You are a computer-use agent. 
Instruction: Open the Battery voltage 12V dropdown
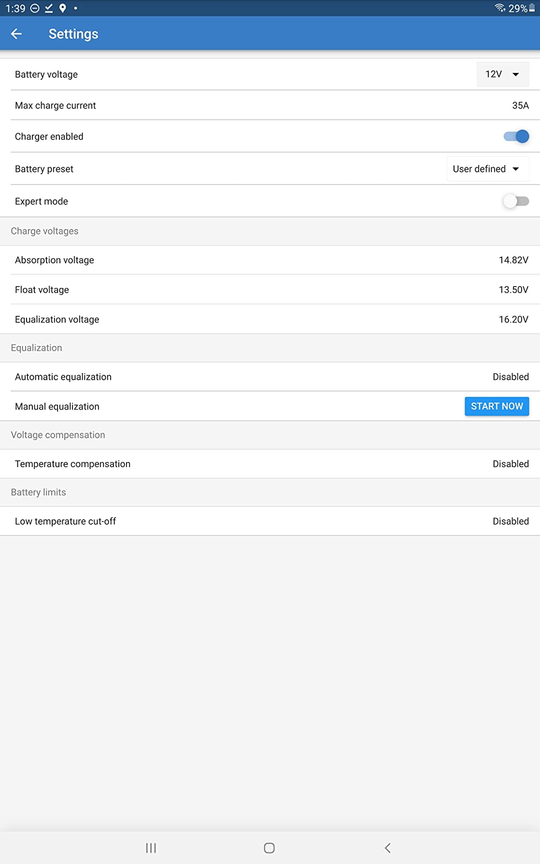tap(502, 74)
